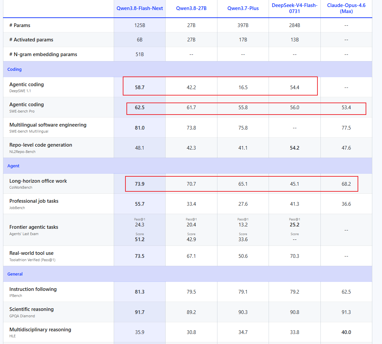This screenshot has height=344, width=382.
Task: Click the '# N-gram embedding params' label
Action: [x=43, y=54]
